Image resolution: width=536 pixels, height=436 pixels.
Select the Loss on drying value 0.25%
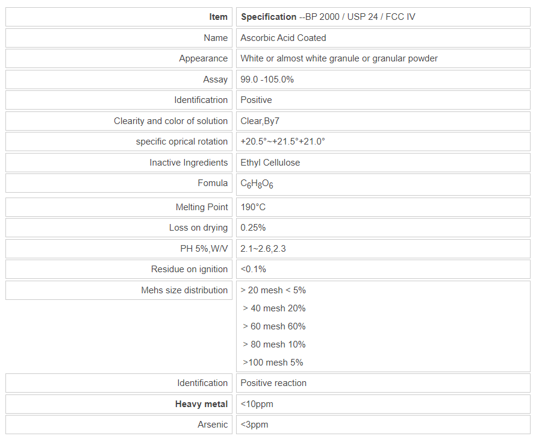(253, 228)
